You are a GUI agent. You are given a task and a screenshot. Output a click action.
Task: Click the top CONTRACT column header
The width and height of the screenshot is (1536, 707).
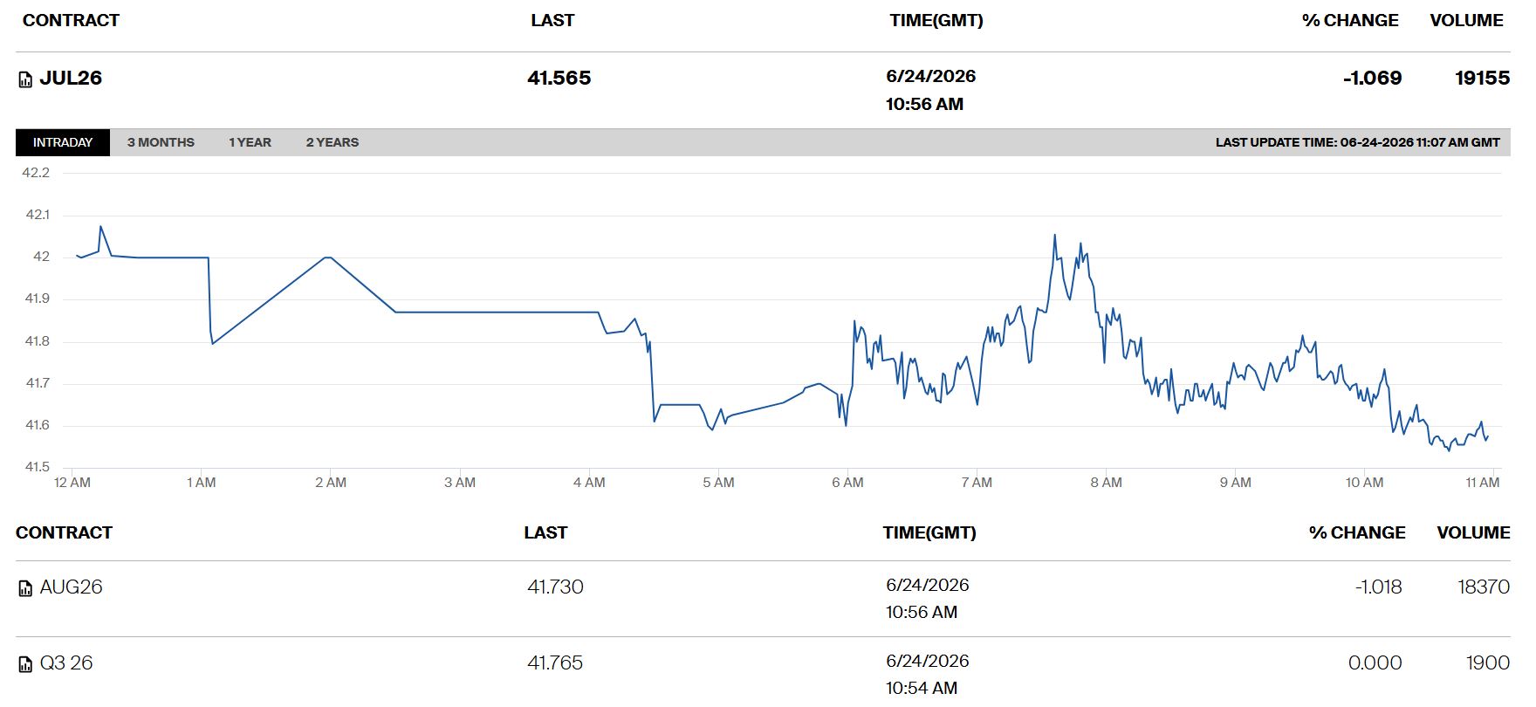71,20
